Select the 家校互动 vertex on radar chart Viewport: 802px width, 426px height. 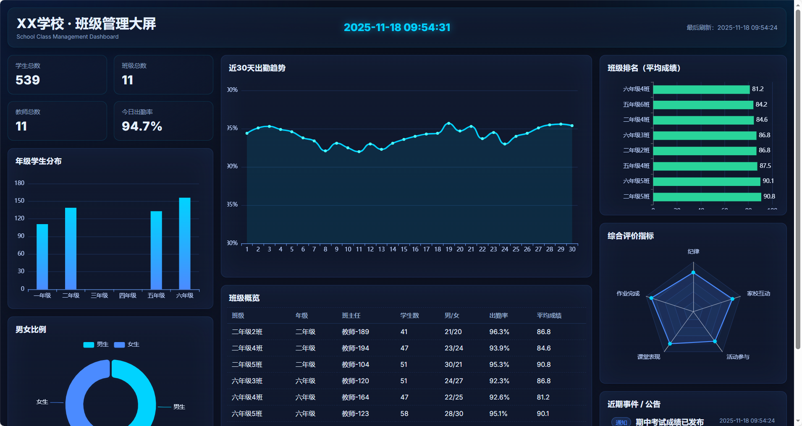[x=732, y=299]
